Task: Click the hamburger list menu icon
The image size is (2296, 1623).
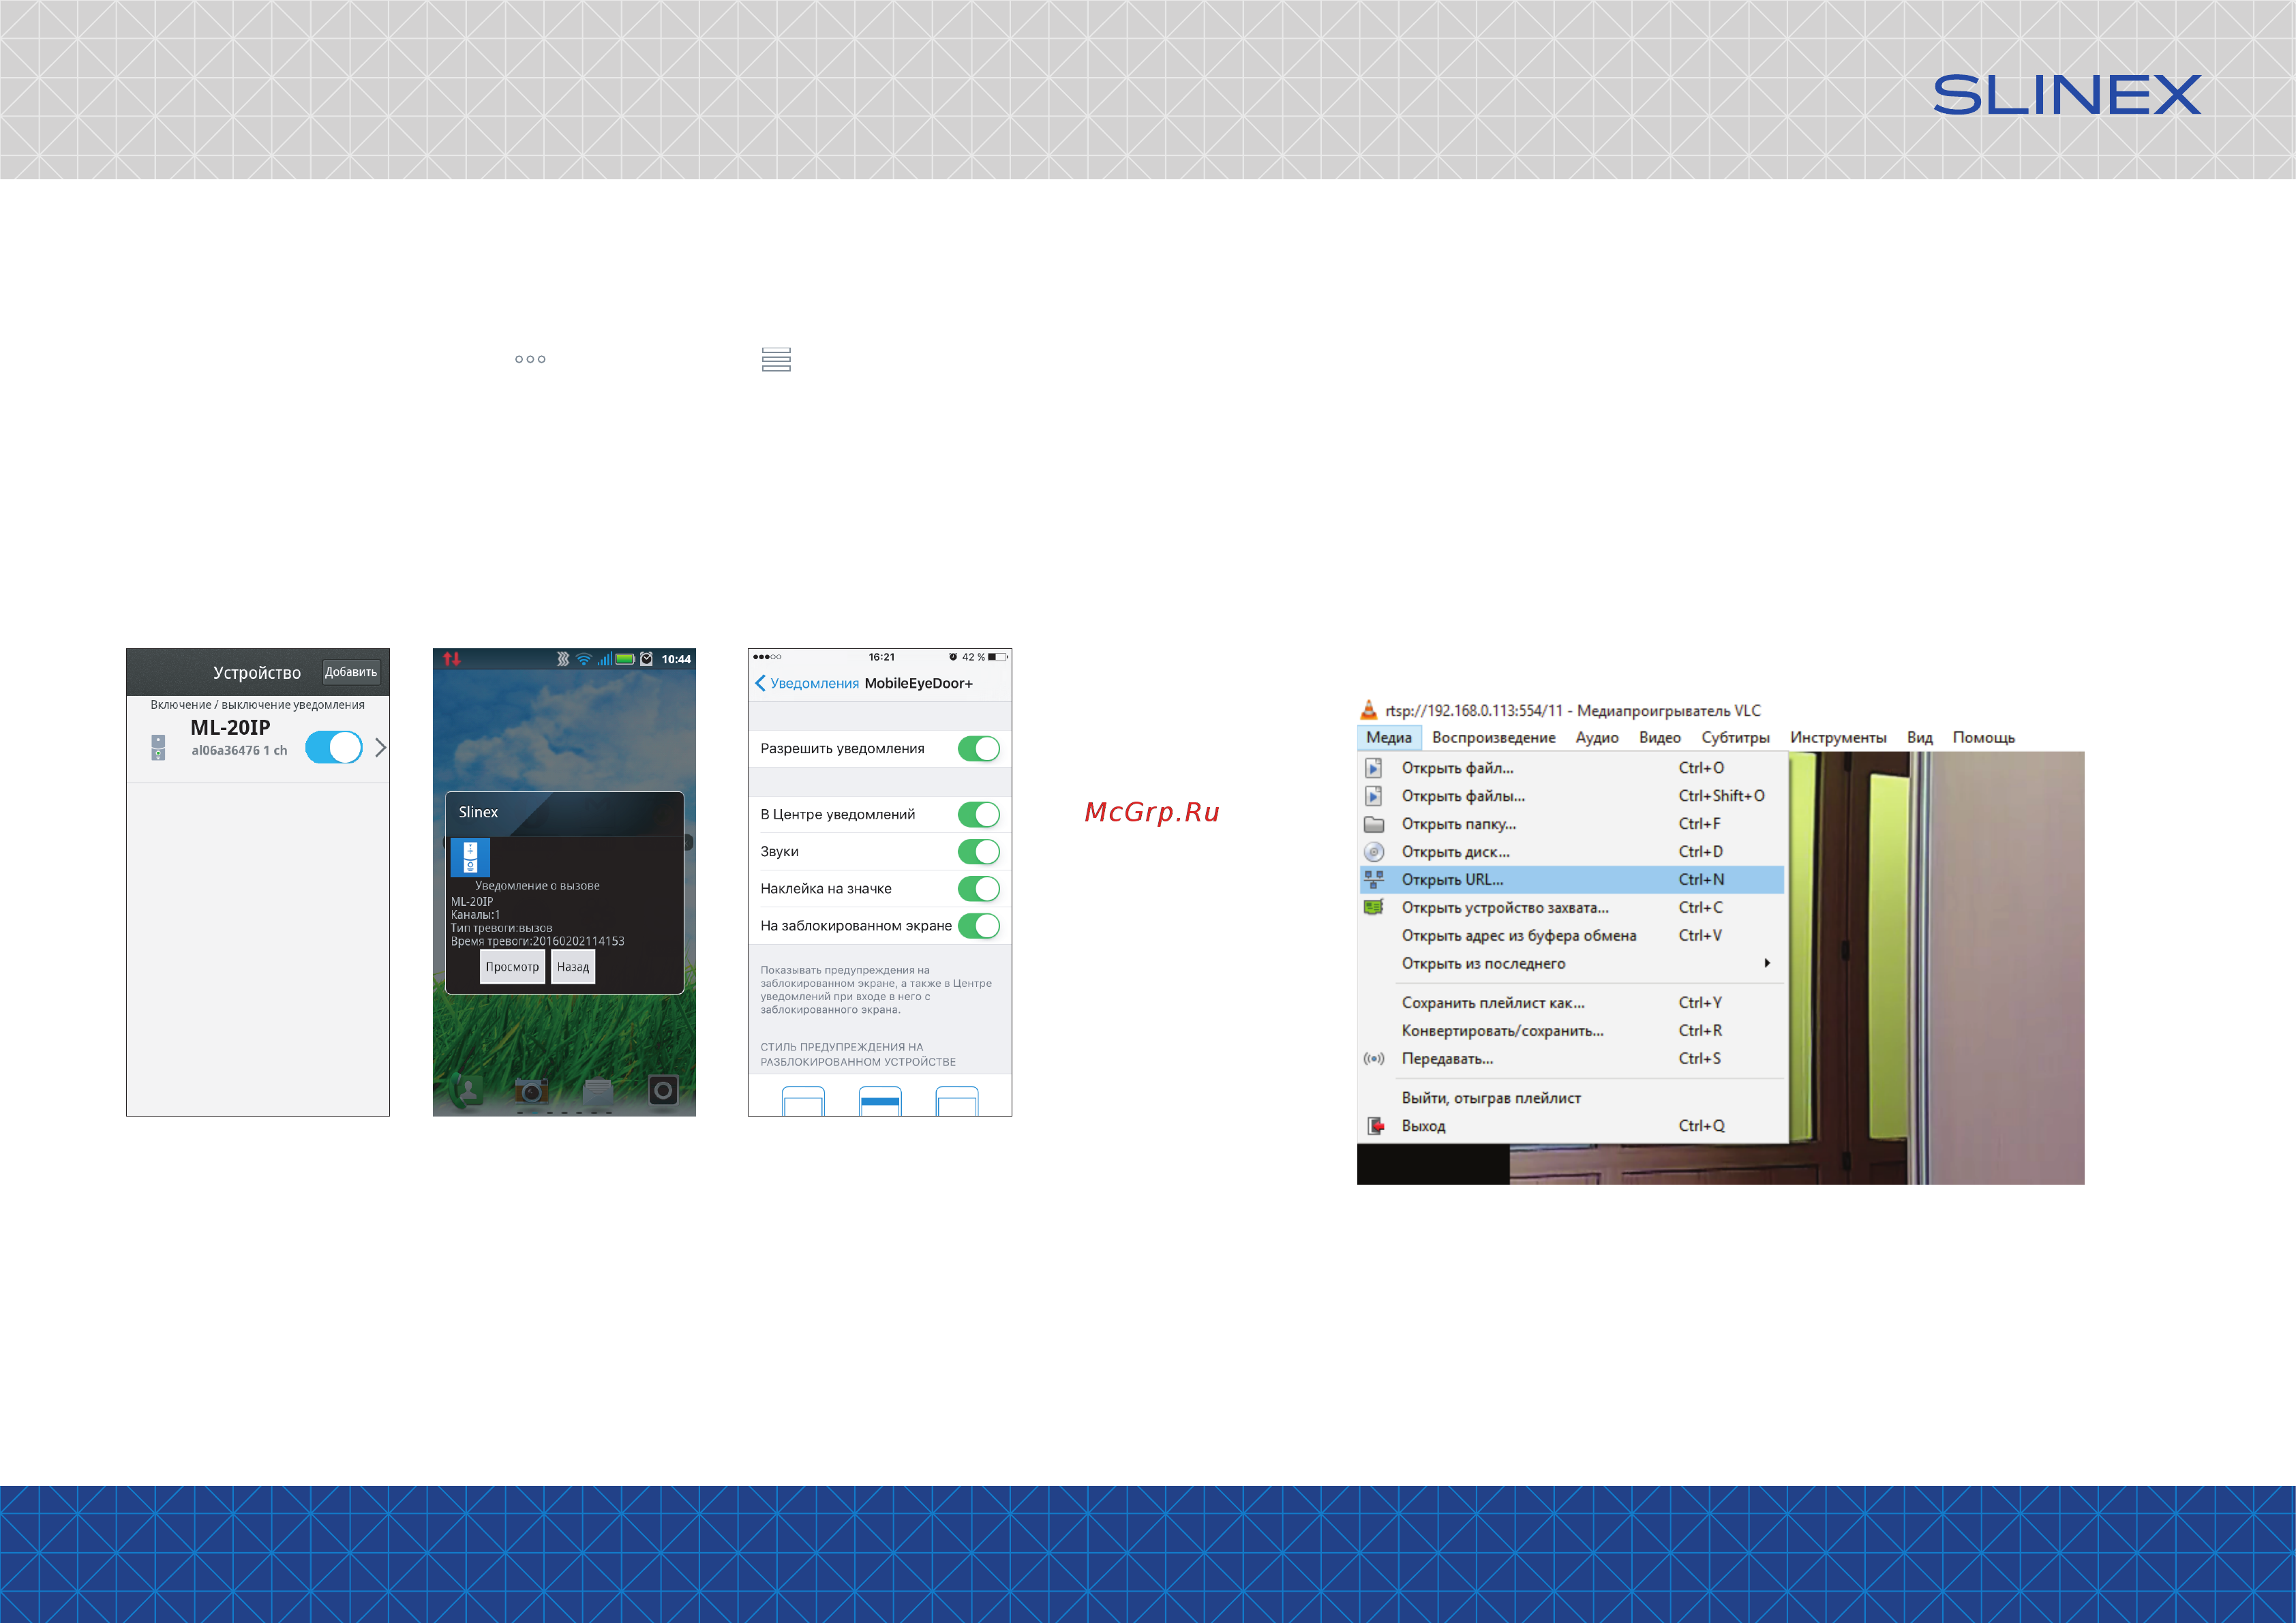Action: coord(776,359)
